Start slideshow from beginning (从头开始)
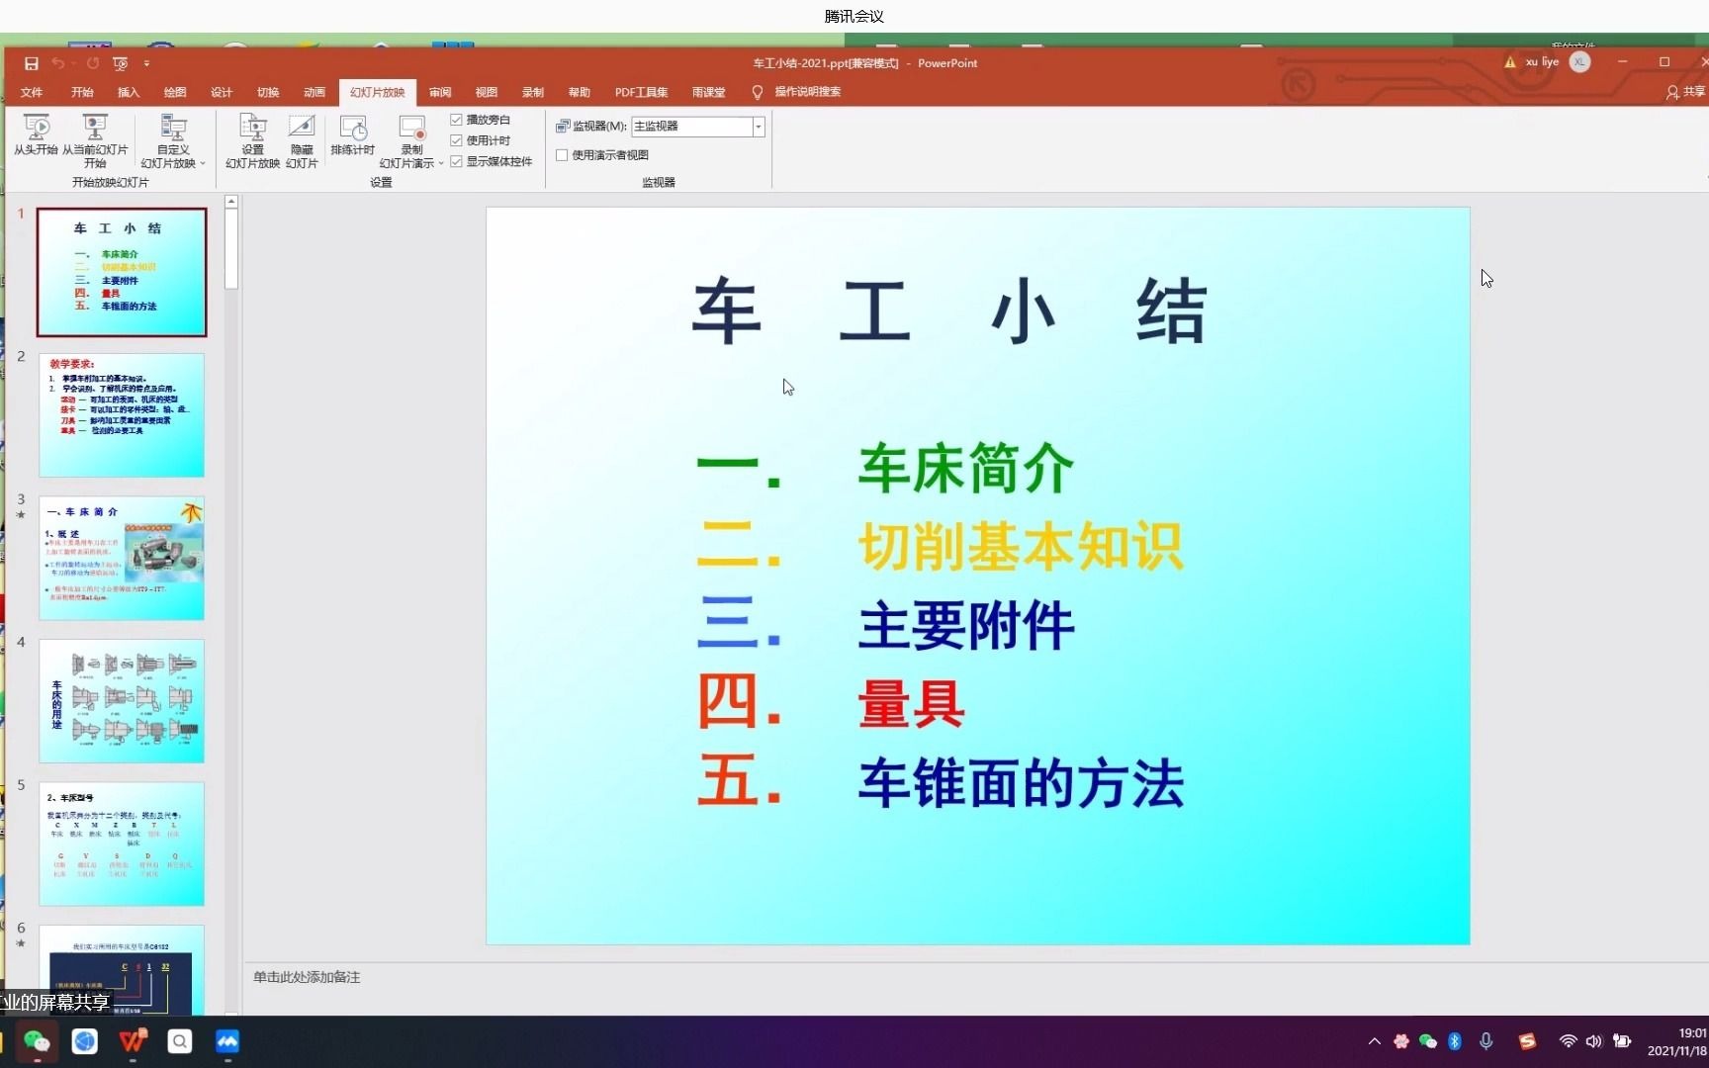This screenshot has width=1709, height=1068. pyautogui.click(x=36, y=135)
